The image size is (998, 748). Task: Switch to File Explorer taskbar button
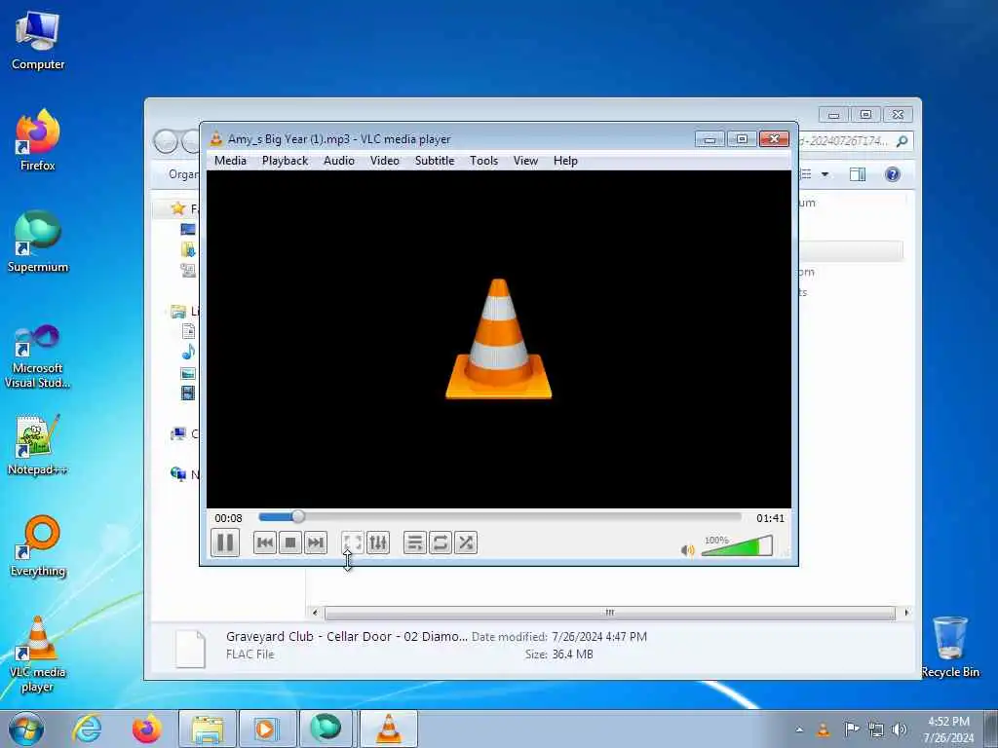pos(207,729)
